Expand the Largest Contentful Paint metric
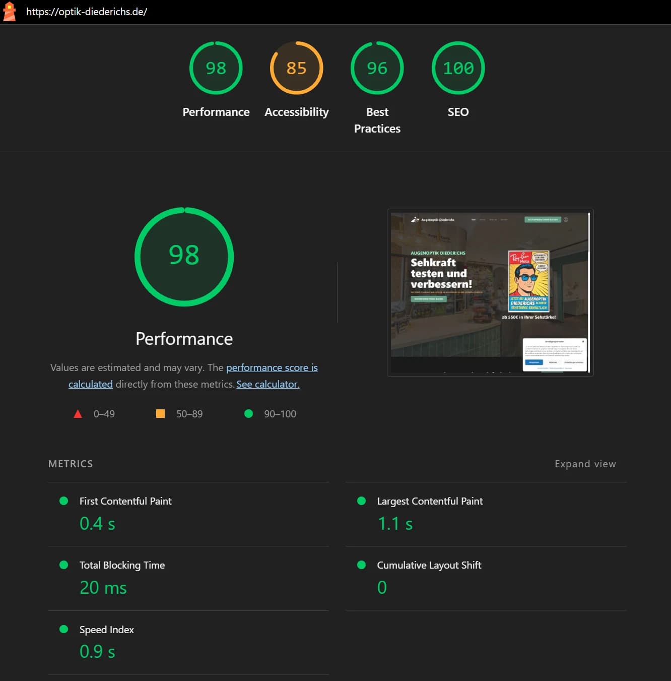Screen dimensions: 671x681 [430, 501]
